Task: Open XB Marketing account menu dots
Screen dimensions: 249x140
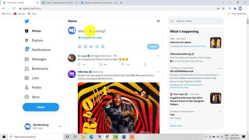Action: pos(60,126)
